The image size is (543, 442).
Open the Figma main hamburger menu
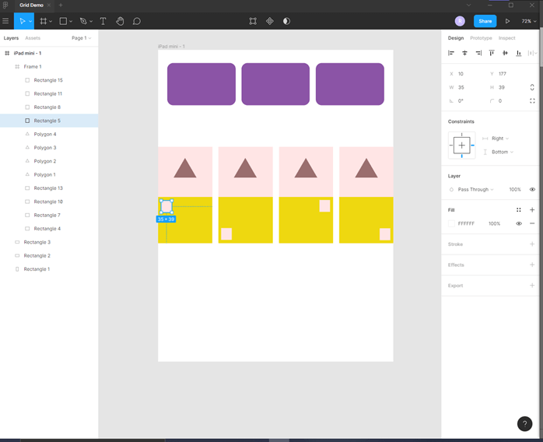5,21
